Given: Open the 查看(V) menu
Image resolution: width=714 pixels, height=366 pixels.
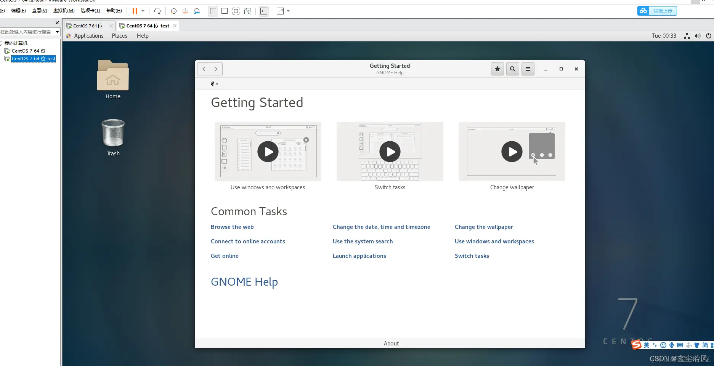Looking at the screenshot, I should tap(39, 11).
